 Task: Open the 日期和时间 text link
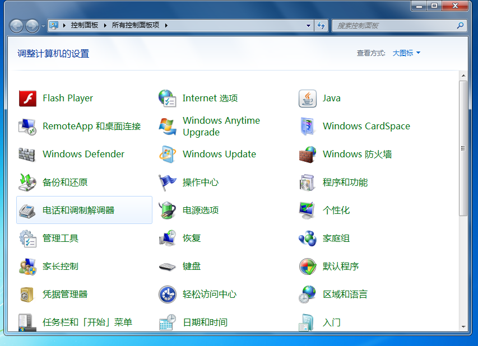[x=205, y=322]
